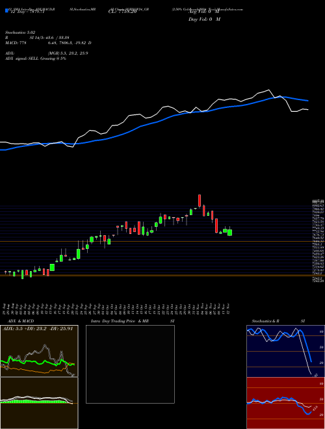Click the ADX line chart panel
Viewport: 325px width, 429px height.
39,351
